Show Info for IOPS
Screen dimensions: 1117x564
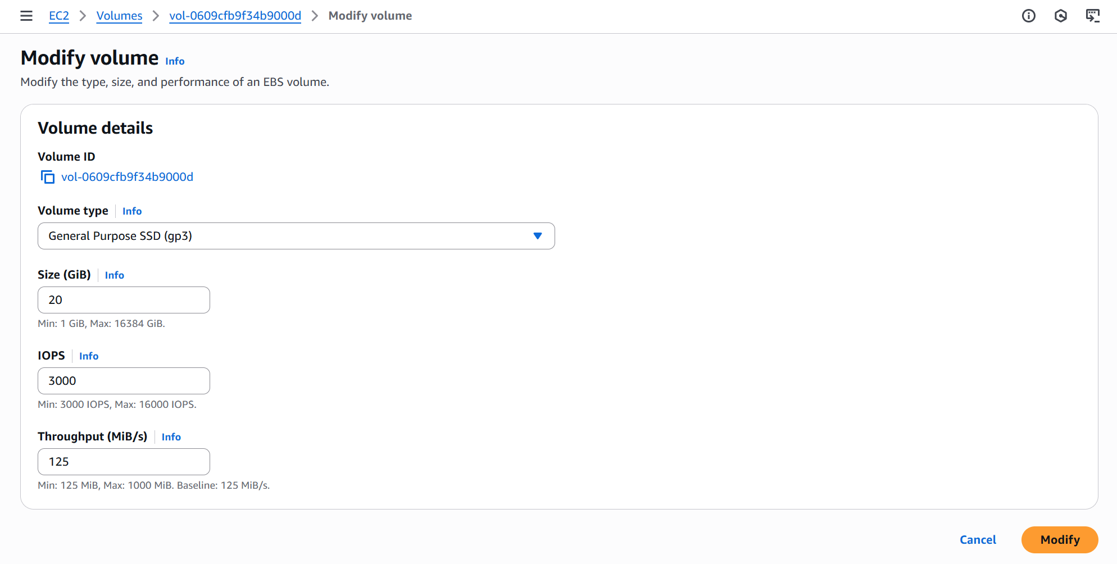pos(89,356)
